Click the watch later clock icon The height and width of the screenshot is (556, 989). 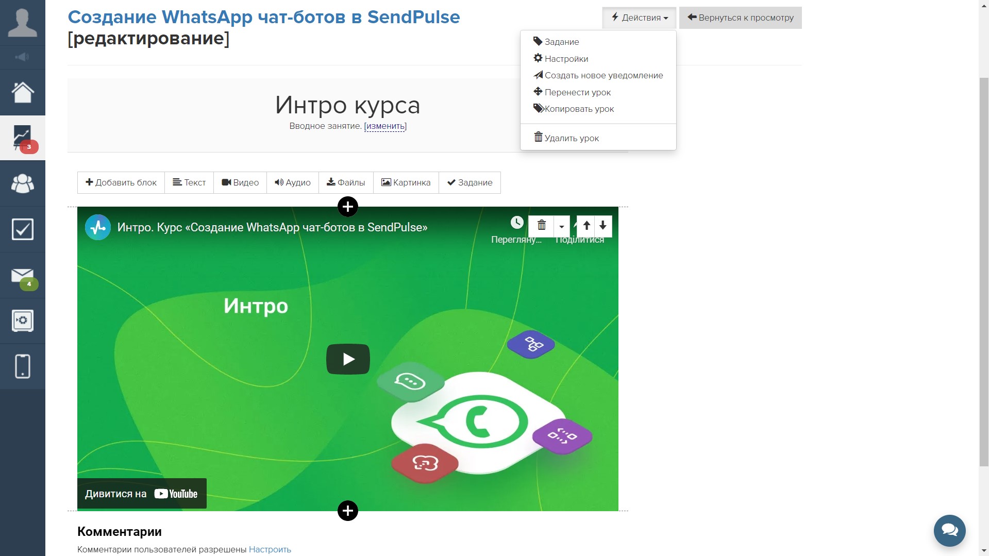click(x=517, y=223)
